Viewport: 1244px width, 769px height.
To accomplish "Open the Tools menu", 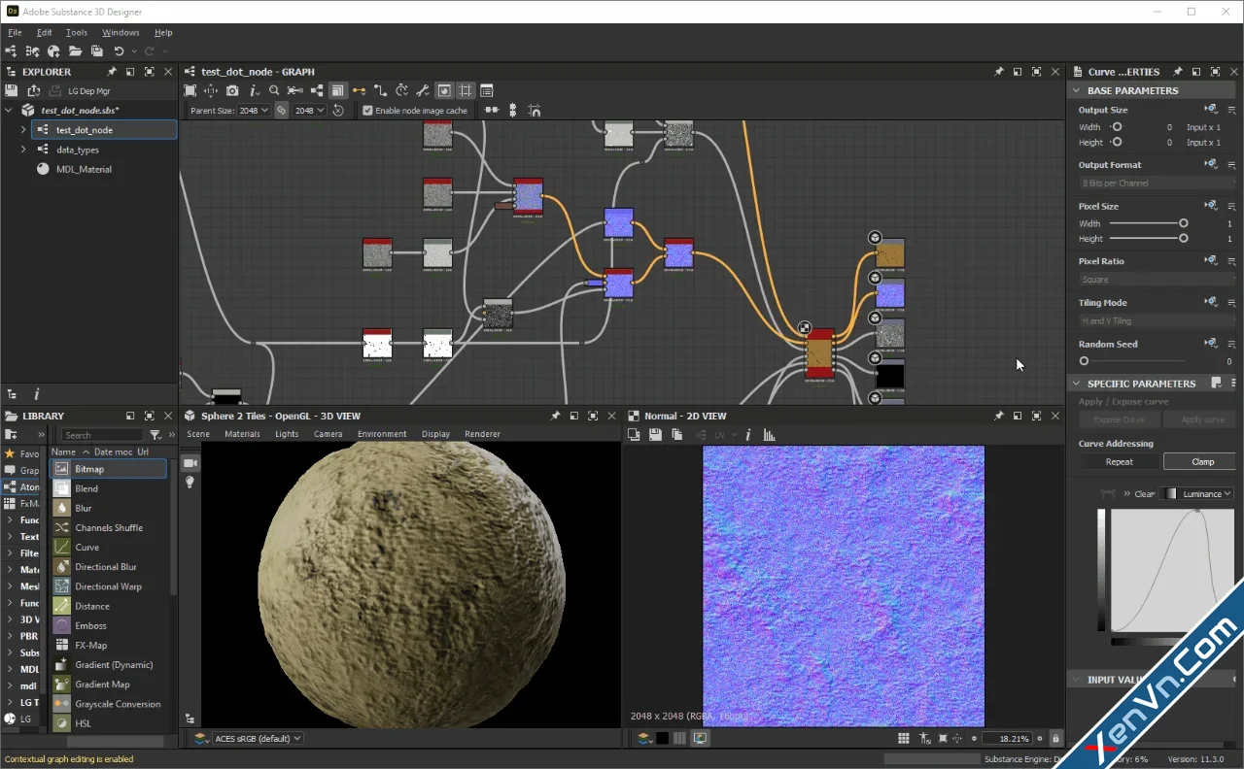I will [x=77, y=33].
